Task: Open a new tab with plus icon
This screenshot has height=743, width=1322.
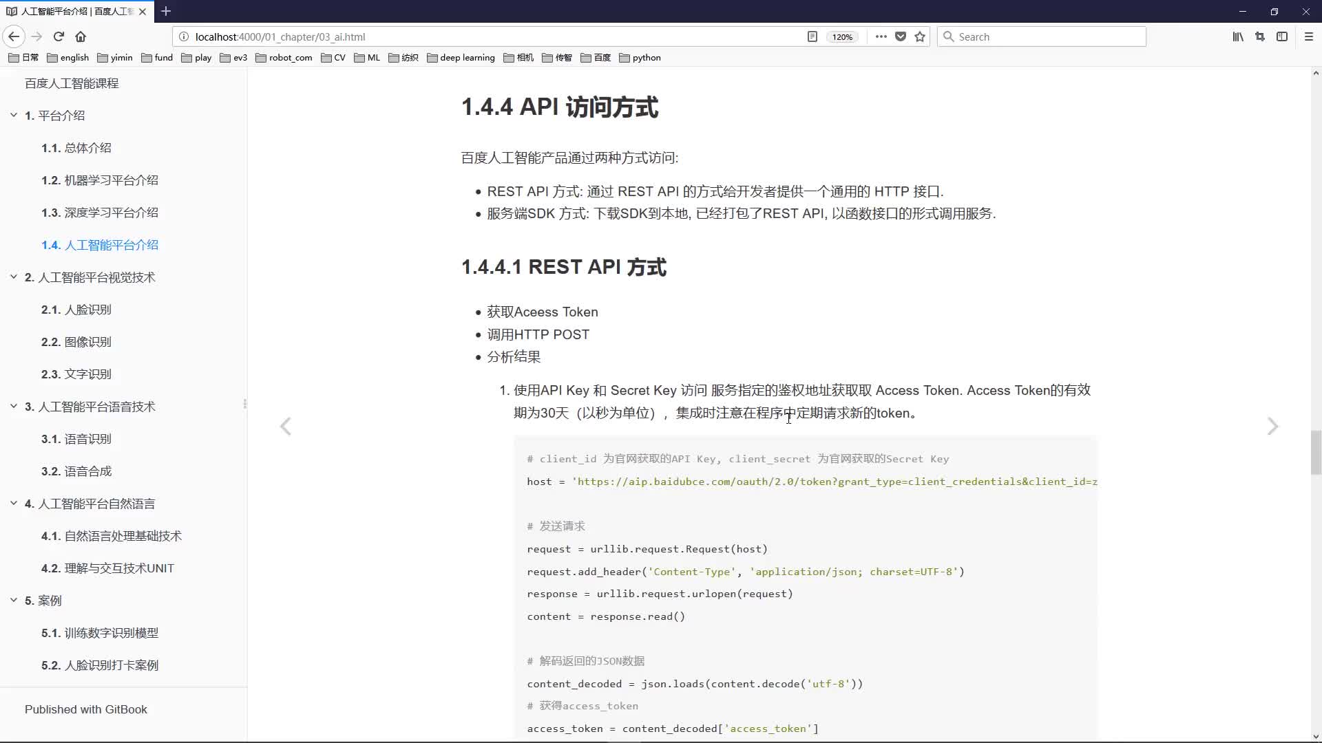Action: pos(166,11)
